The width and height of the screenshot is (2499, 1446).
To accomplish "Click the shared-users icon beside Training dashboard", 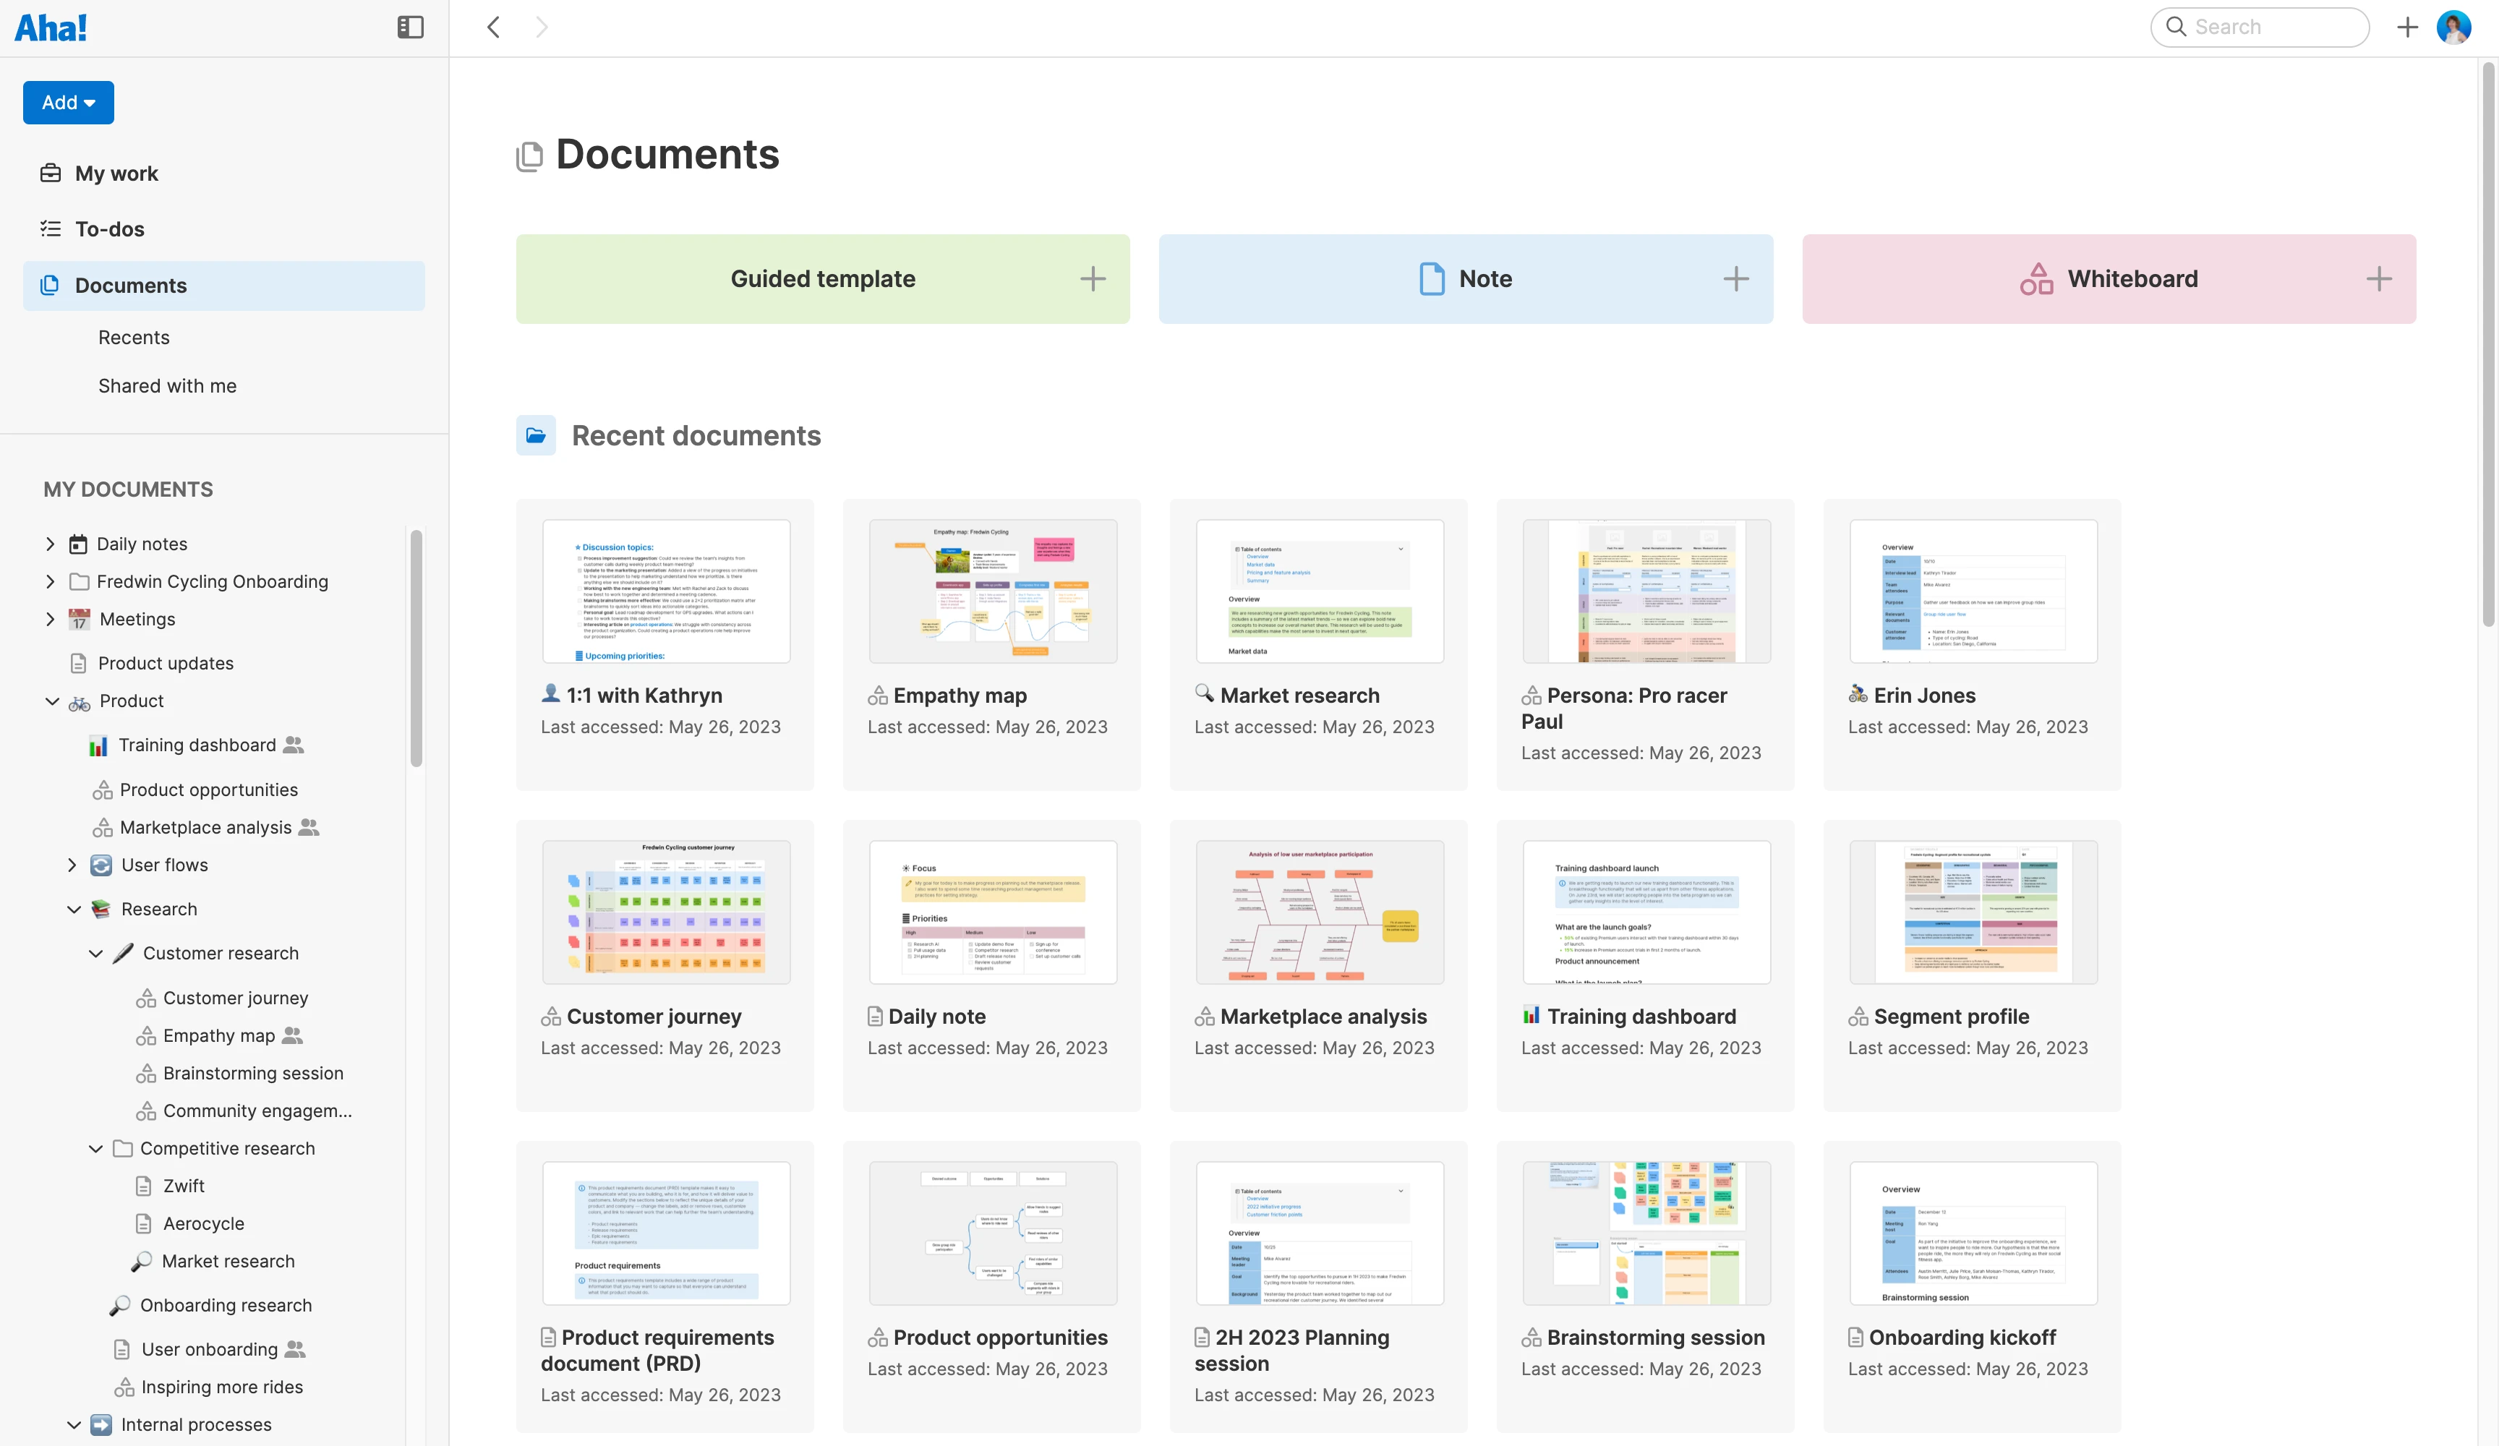I will pyautogui.click(x=294, y=745).
